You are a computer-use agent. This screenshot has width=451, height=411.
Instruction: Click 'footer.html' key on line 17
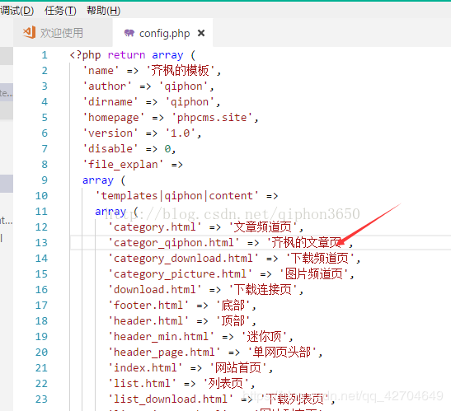148,306
